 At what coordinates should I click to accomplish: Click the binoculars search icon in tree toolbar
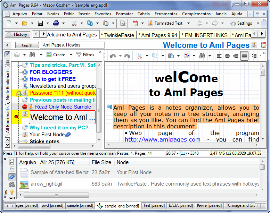(x=32, y=55)
